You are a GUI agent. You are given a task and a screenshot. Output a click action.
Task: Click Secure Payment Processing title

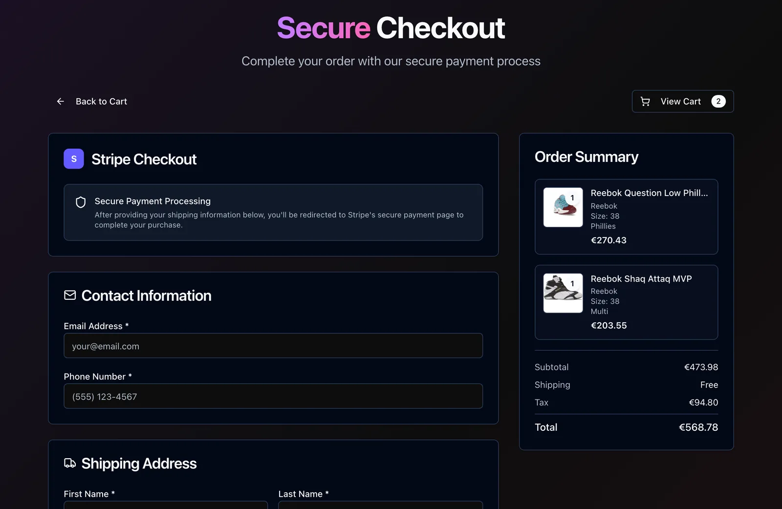152,201
